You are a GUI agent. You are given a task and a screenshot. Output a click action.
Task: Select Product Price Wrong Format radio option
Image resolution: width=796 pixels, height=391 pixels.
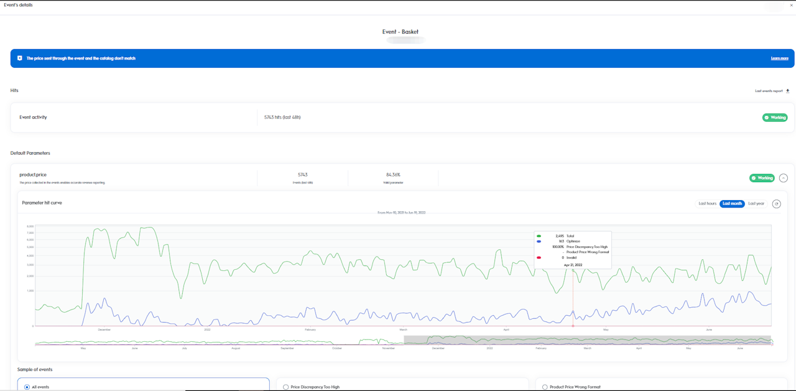click(545, 387)
